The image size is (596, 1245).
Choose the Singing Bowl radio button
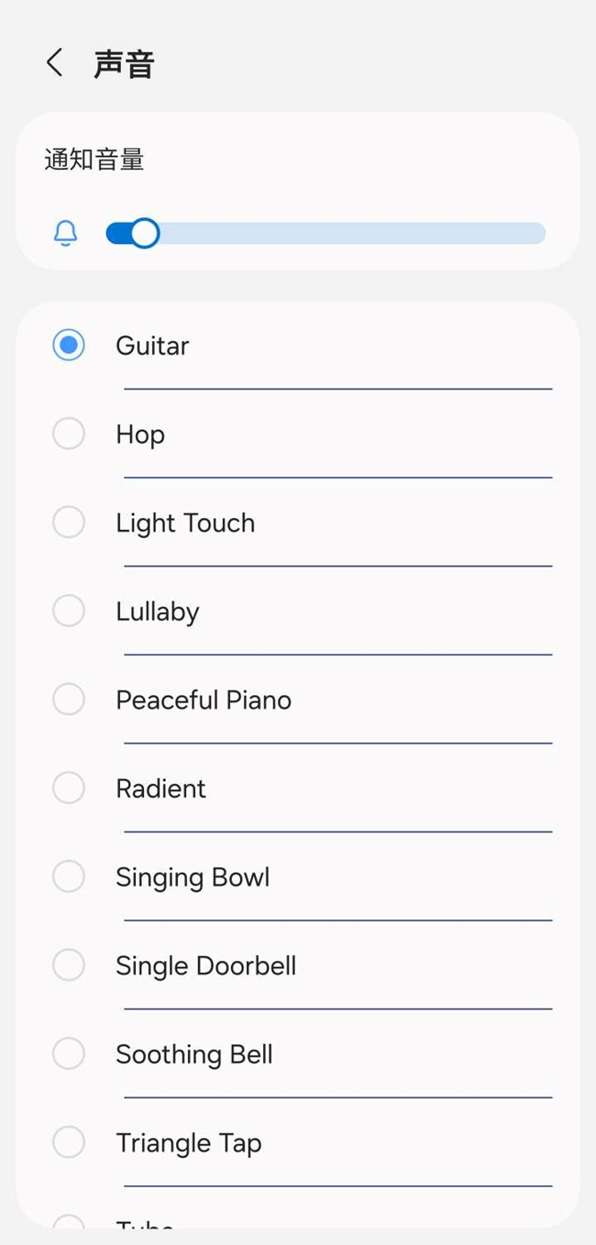tap(69, 876)
